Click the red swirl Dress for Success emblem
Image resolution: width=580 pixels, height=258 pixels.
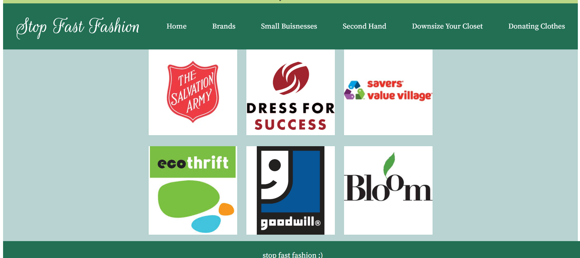pos(291,78)
